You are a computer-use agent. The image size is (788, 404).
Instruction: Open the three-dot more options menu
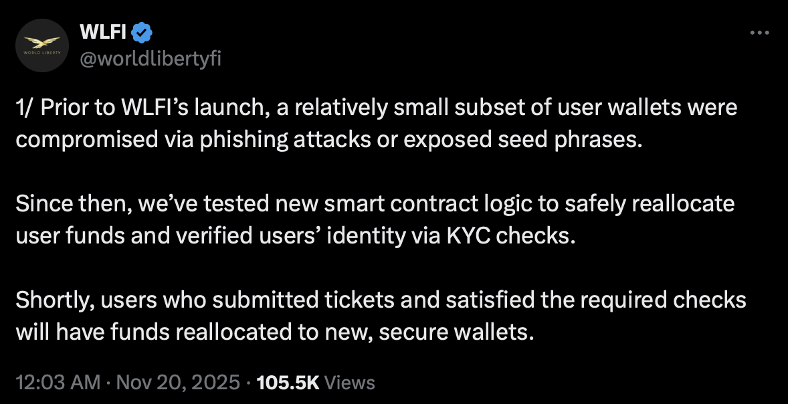pos(759,32)
